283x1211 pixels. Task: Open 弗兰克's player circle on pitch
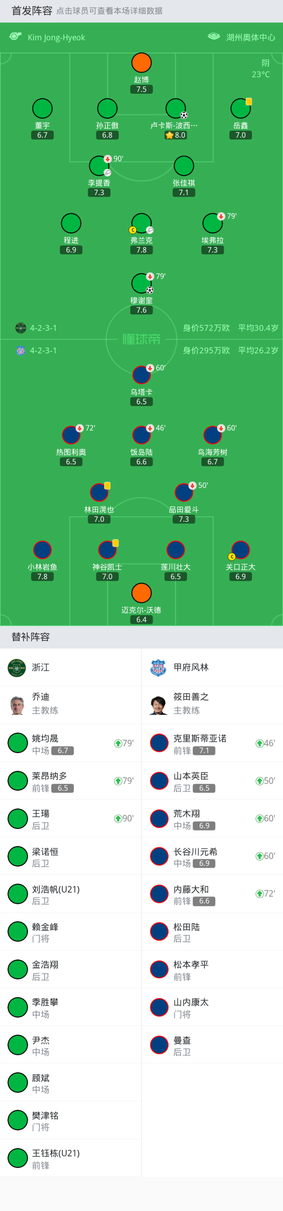[x=141, y=223]
